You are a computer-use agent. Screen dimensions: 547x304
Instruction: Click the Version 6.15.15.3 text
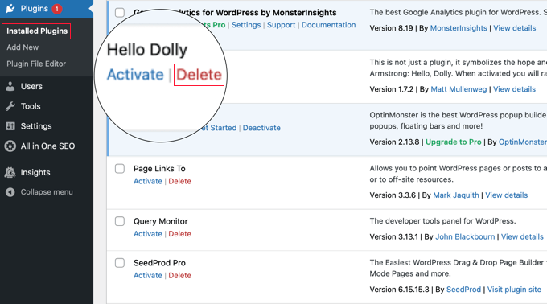(x=399, y=290)
